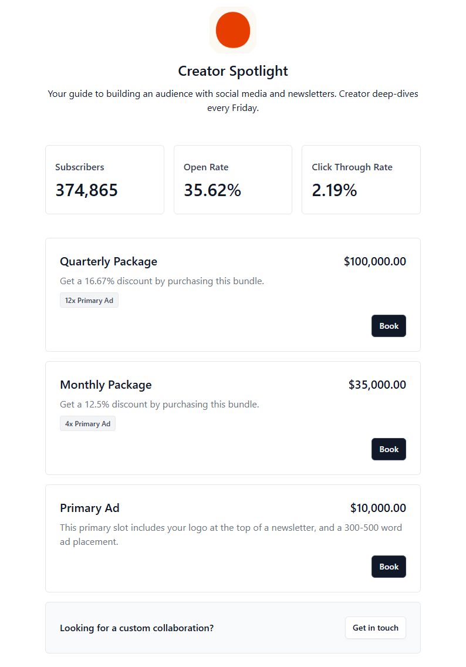The height and width of the screenshot is (667, 466).
Task: Click the 16.67% discount description
Action: click(x=162, y=281)
